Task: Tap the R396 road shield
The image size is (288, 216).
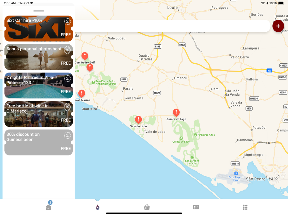Action: pyautogui.click(x=124, y=79)
